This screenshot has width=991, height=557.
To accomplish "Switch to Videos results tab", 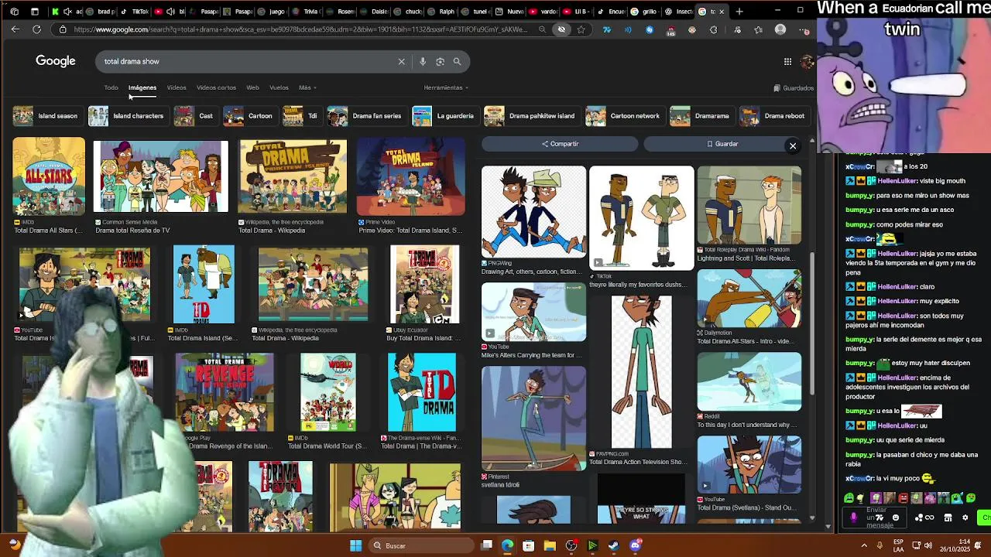I will (177, 87).
